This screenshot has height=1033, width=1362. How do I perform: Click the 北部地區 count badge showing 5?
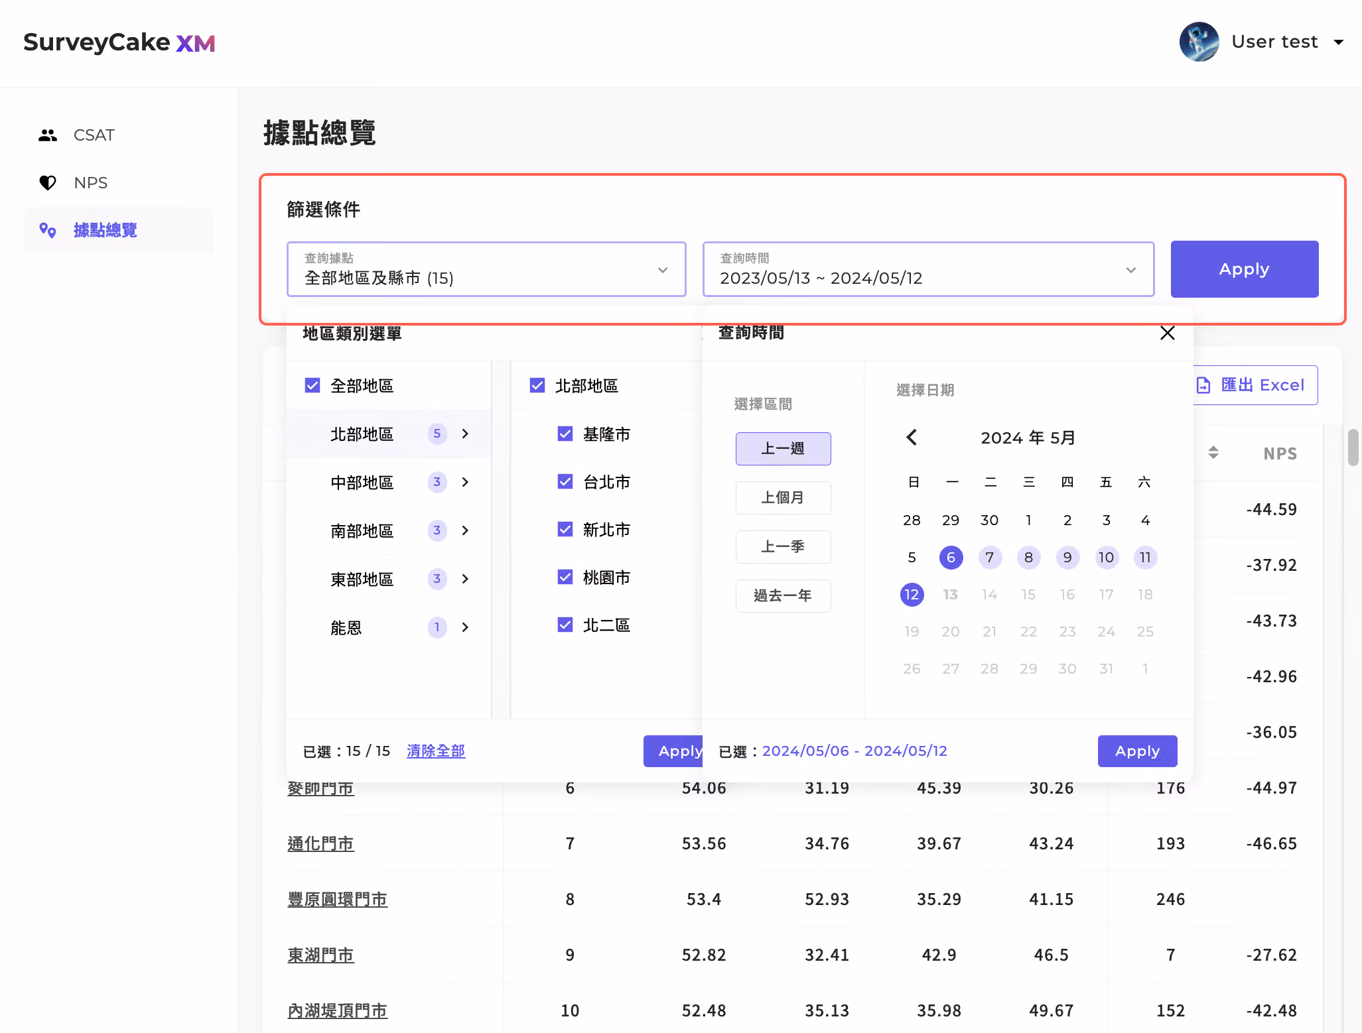tap(437, 434)
